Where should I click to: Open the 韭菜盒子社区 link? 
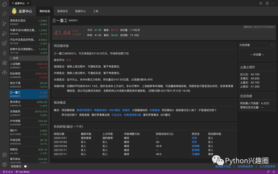pos(223,166)
